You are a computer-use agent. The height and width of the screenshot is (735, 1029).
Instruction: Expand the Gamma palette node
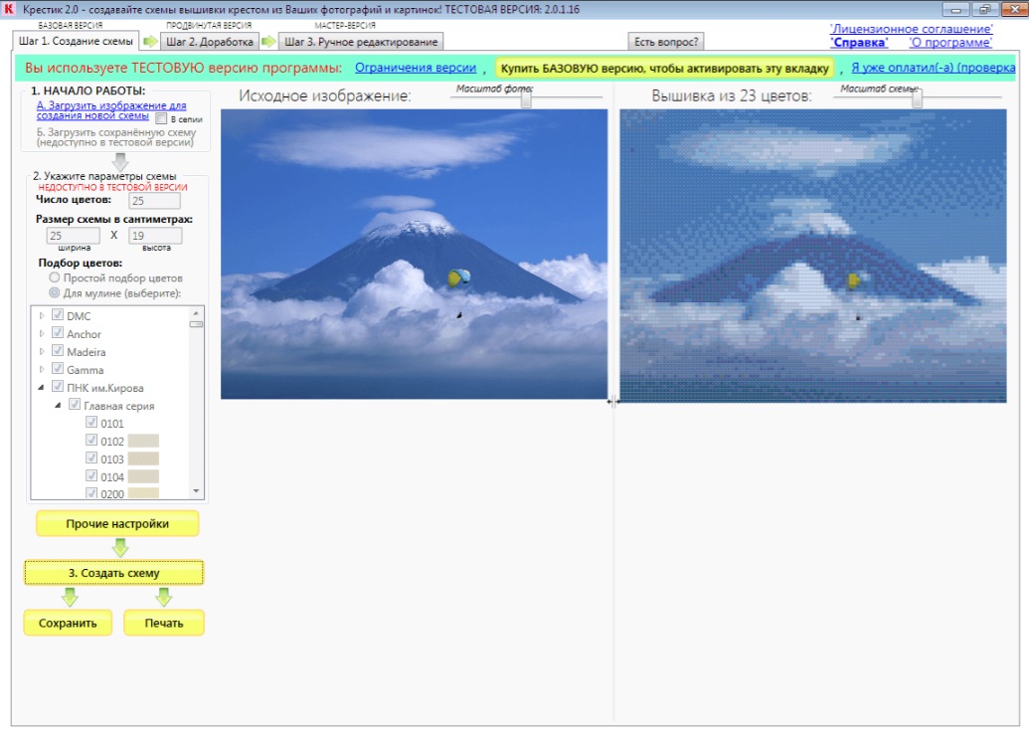(42, 370)
